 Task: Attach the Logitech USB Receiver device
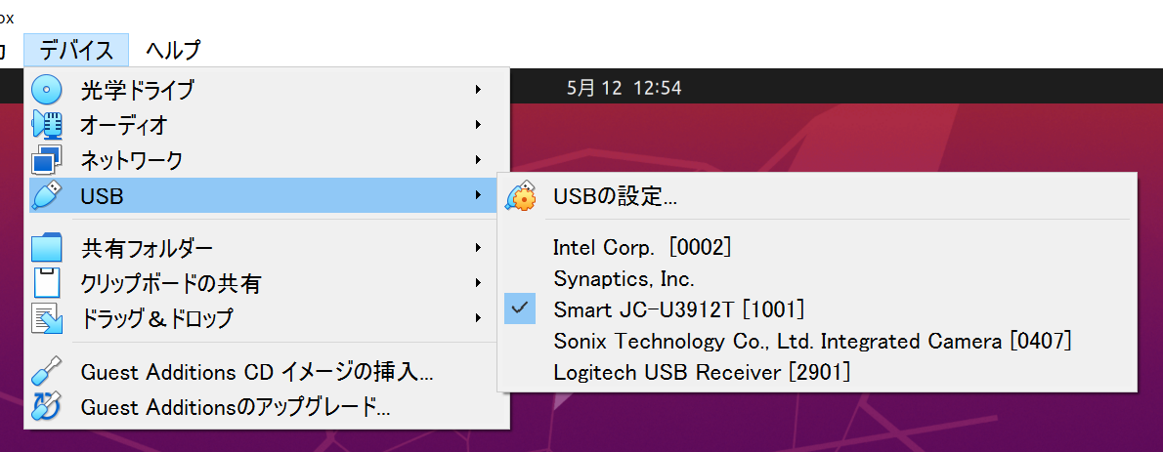click(x=701, y=372)
